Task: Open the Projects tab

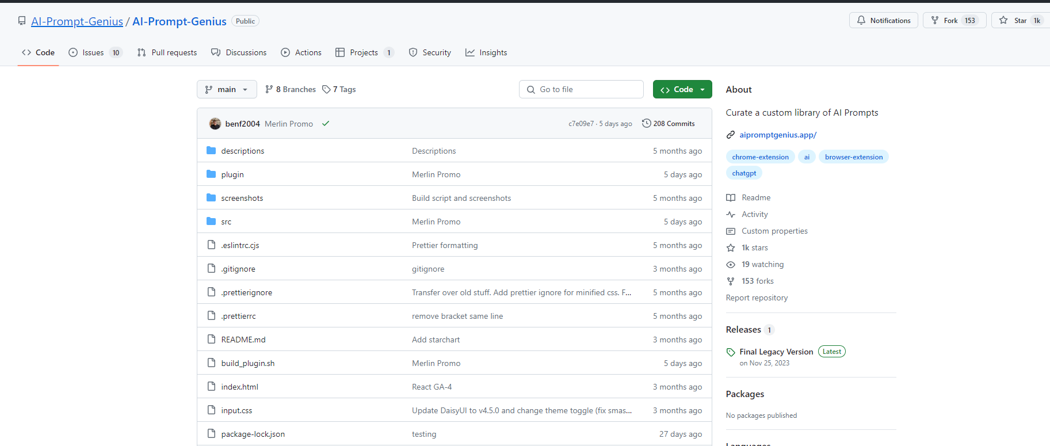Action: click(x=364, y=52)
